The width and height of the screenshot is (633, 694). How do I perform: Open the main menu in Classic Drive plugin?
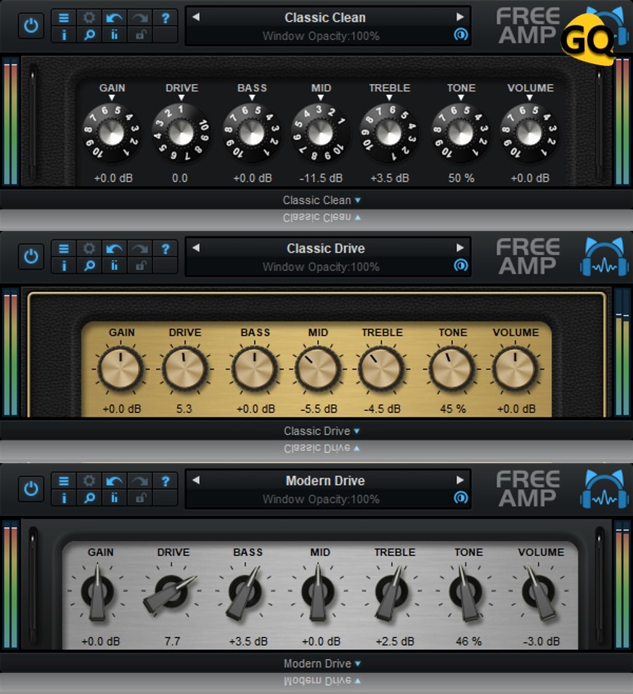pyautogui.click(x=64, y=249)
